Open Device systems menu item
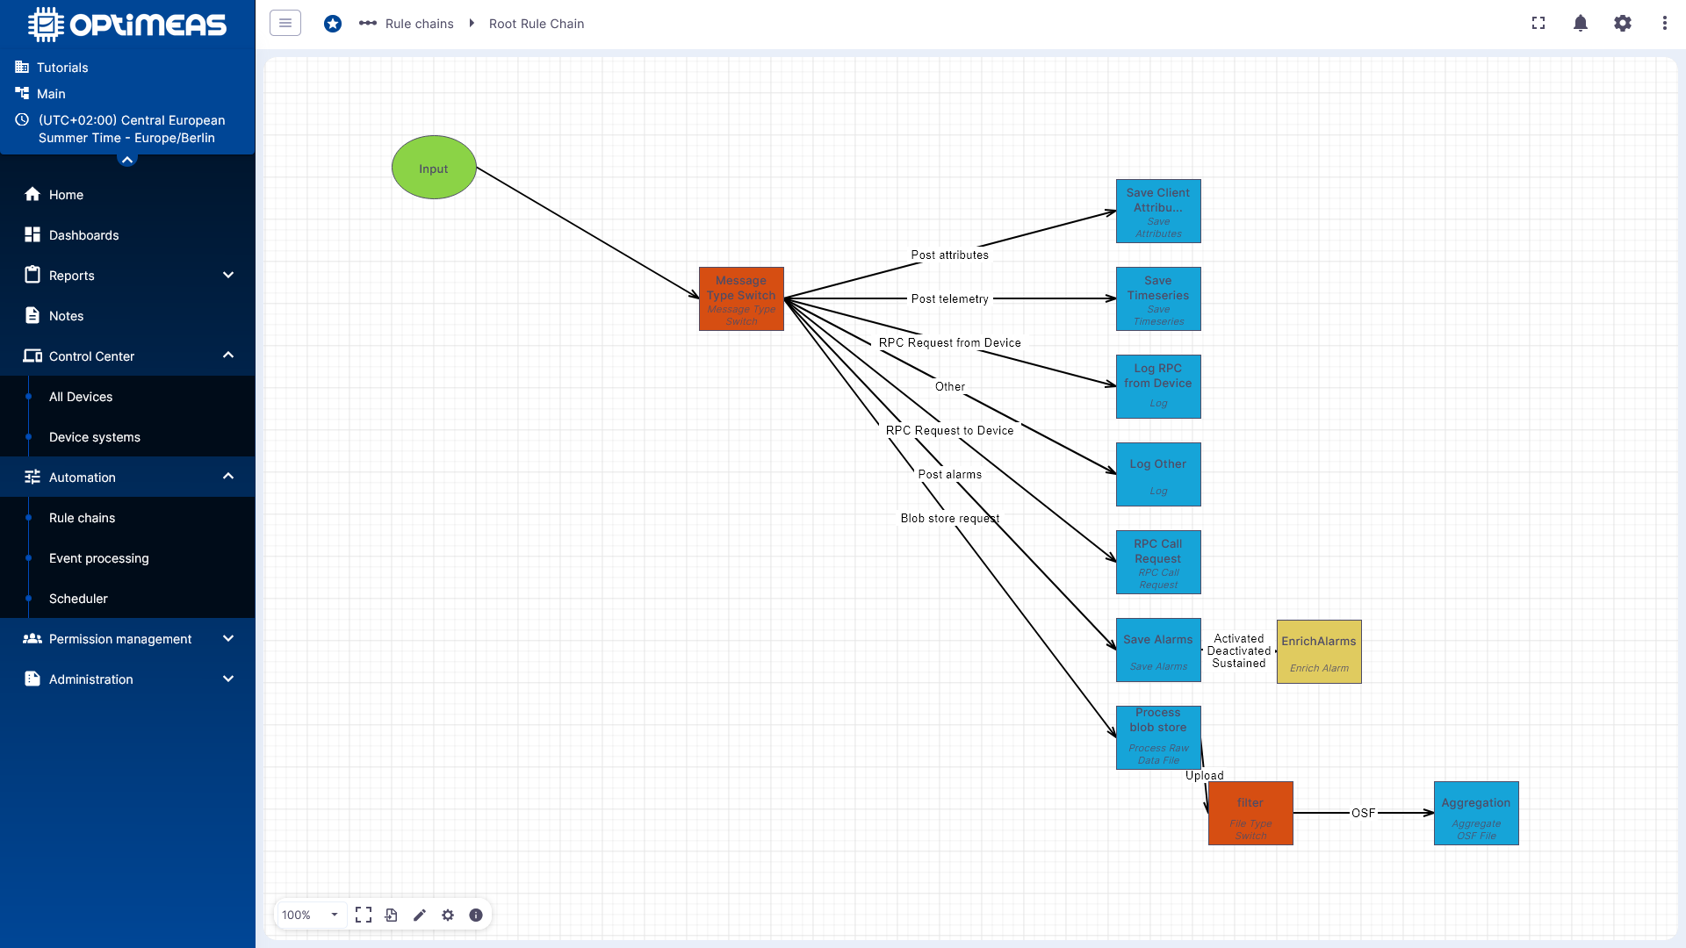This screenshot has width=1686, height=948. (x=127, y=437)
